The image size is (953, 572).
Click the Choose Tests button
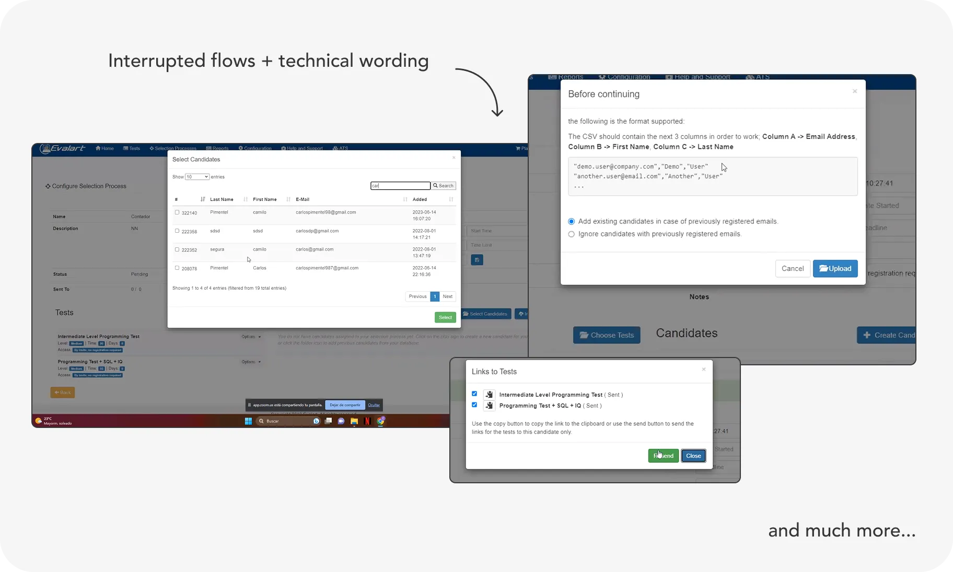click(607, 335)
